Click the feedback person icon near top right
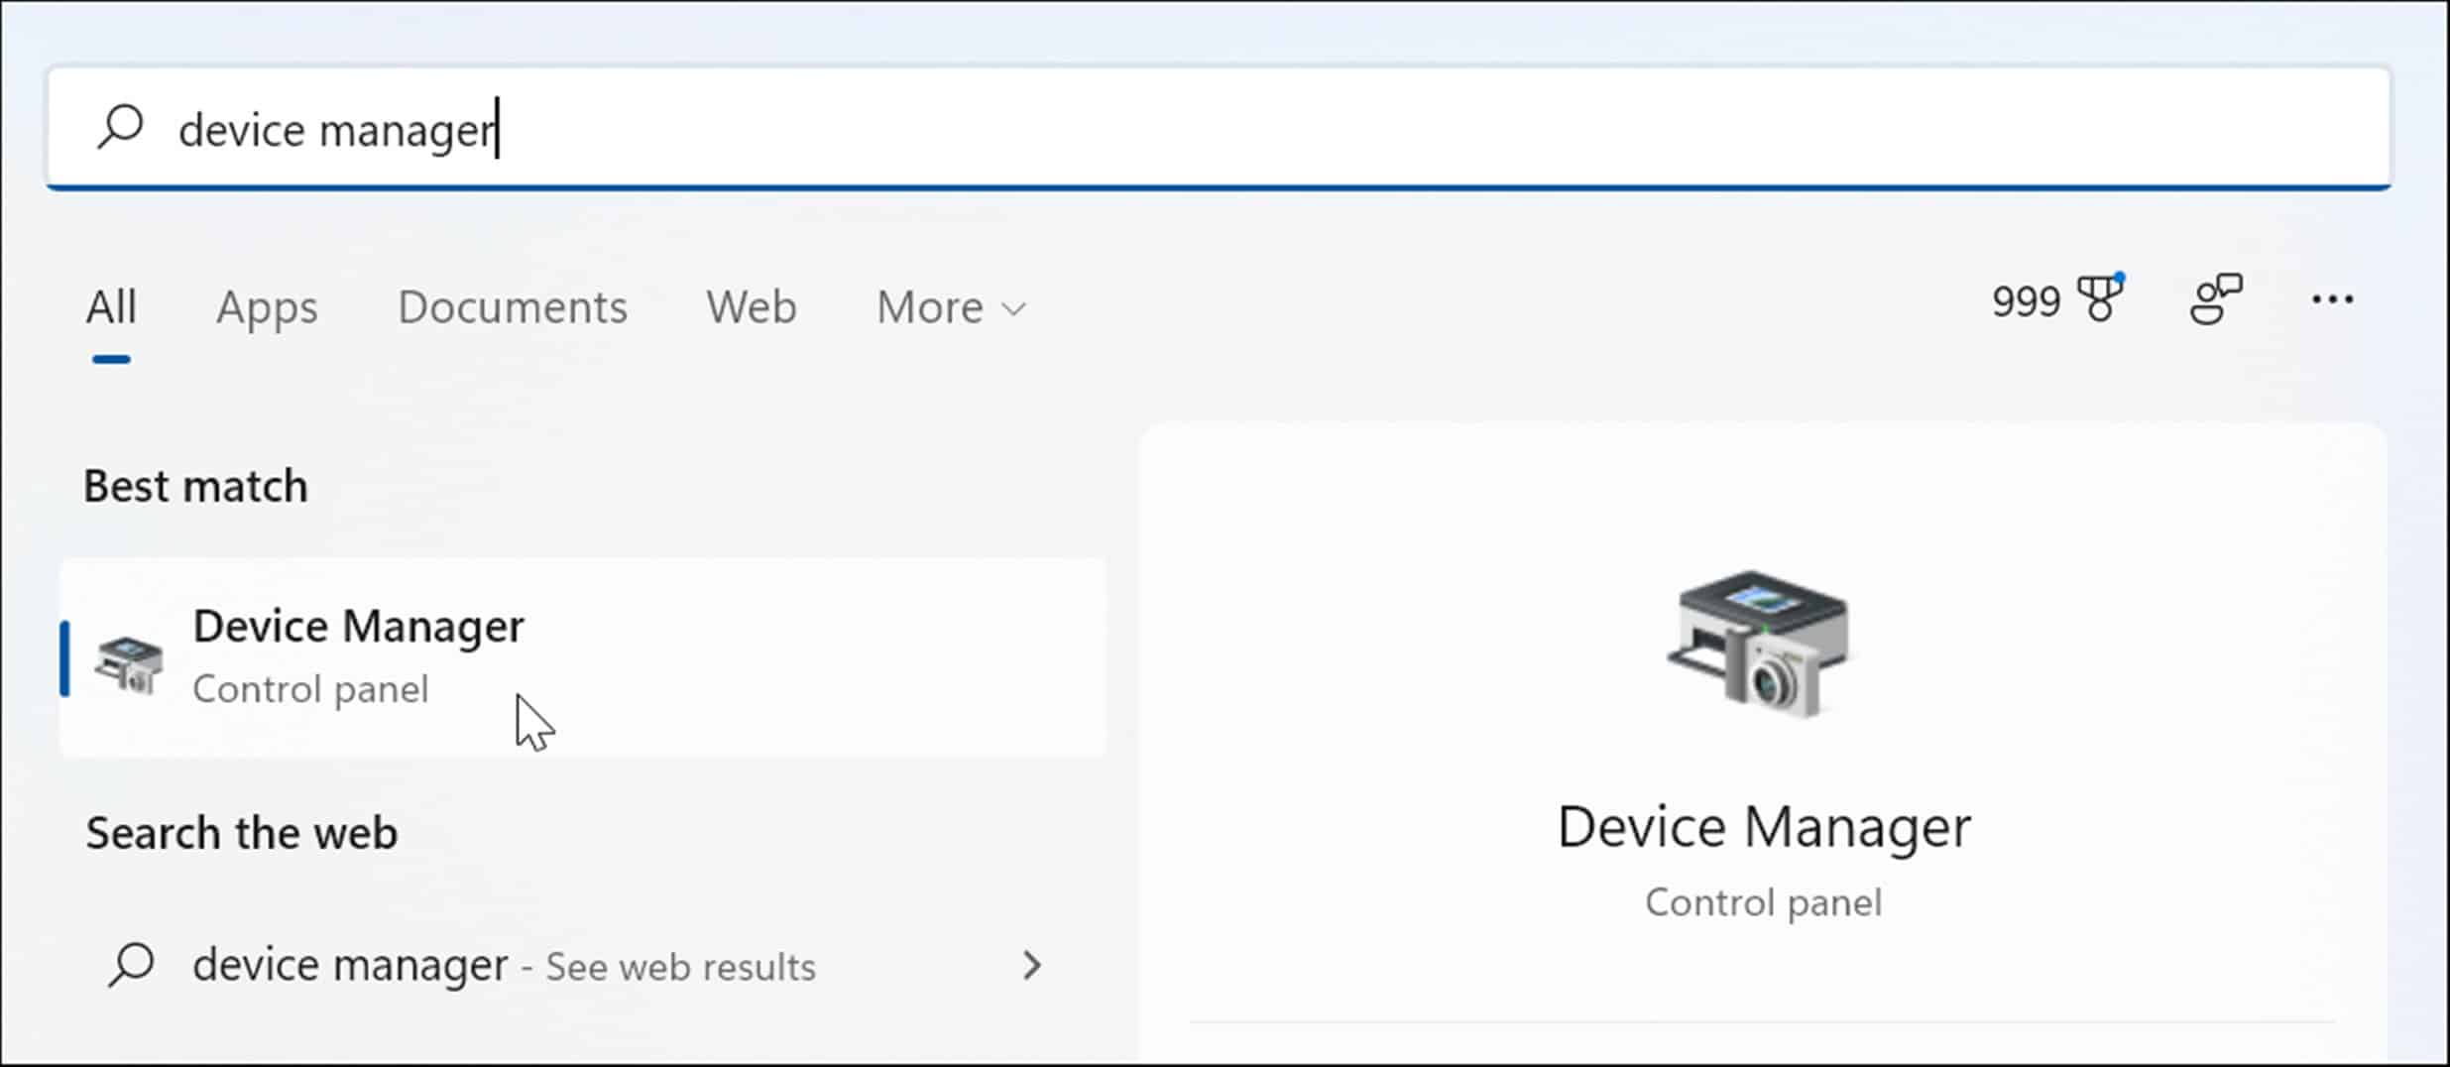 click(2218, 297)
